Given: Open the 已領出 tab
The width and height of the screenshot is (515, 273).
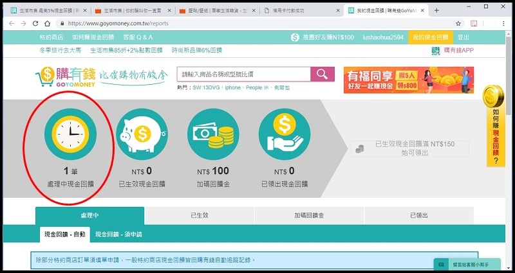Looking at the screenshot, I should point(419,216).
